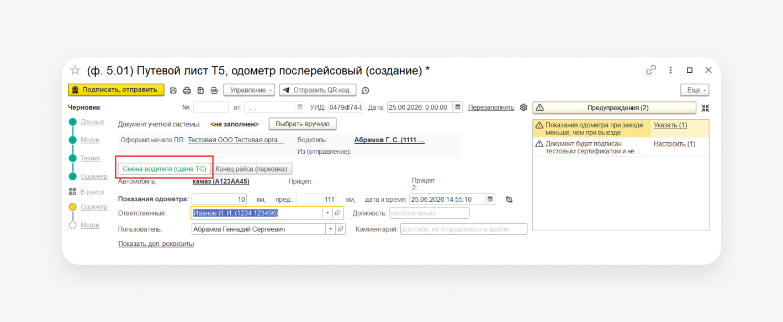Open Тестовая ООО Тестовая орга… organization link
This screenshot has height=322, width=783.
coord(236,140)
